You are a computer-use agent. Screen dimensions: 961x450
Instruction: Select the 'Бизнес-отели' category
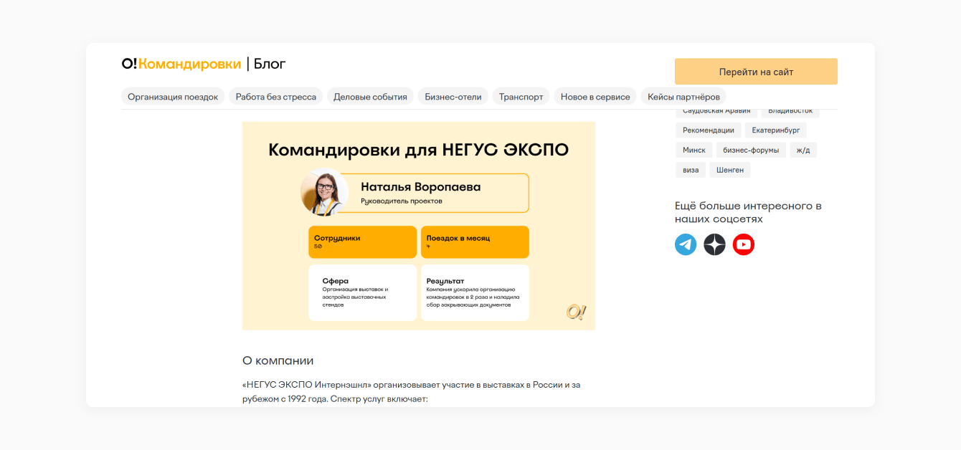[453, 96]
